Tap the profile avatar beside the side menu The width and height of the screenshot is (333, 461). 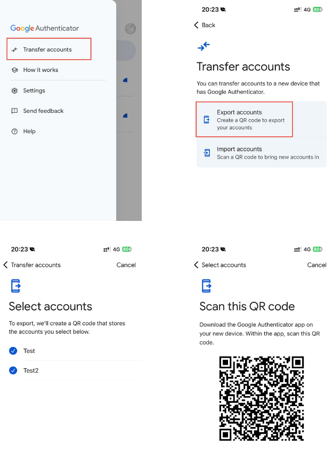click(130, 29)
